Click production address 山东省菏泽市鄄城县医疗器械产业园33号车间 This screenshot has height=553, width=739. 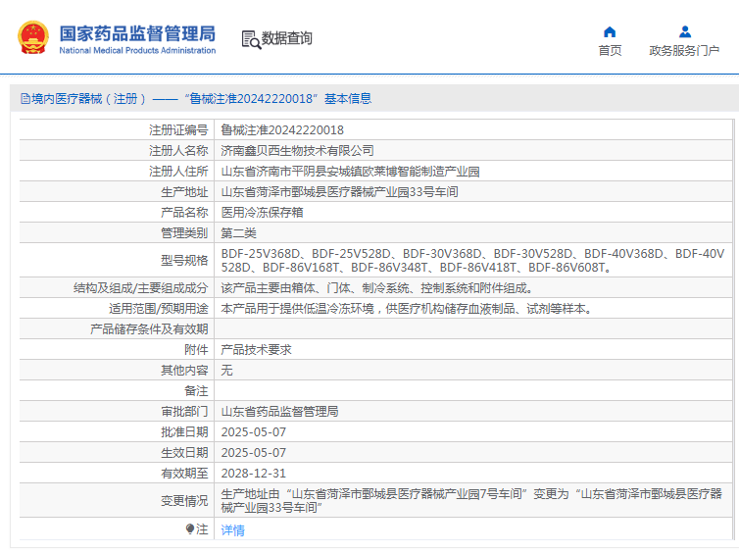[x=339, y=192]
